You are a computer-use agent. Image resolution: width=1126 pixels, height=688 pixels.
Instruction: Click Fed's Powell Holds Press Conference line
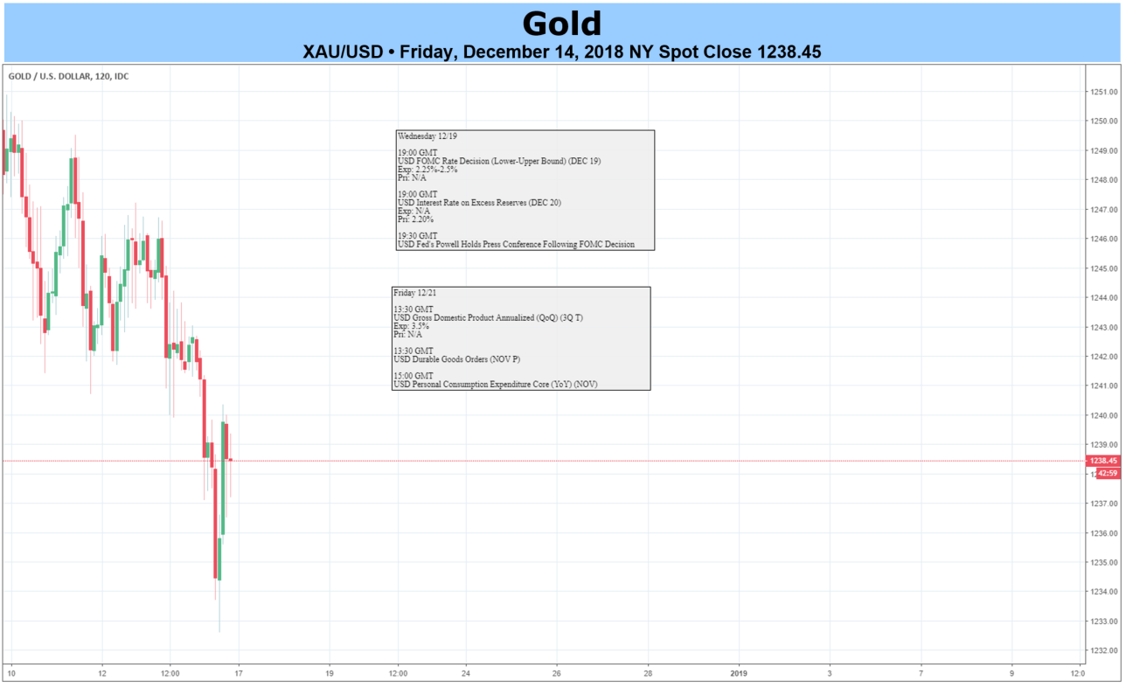pyautogui.click(x=517, y=245)
